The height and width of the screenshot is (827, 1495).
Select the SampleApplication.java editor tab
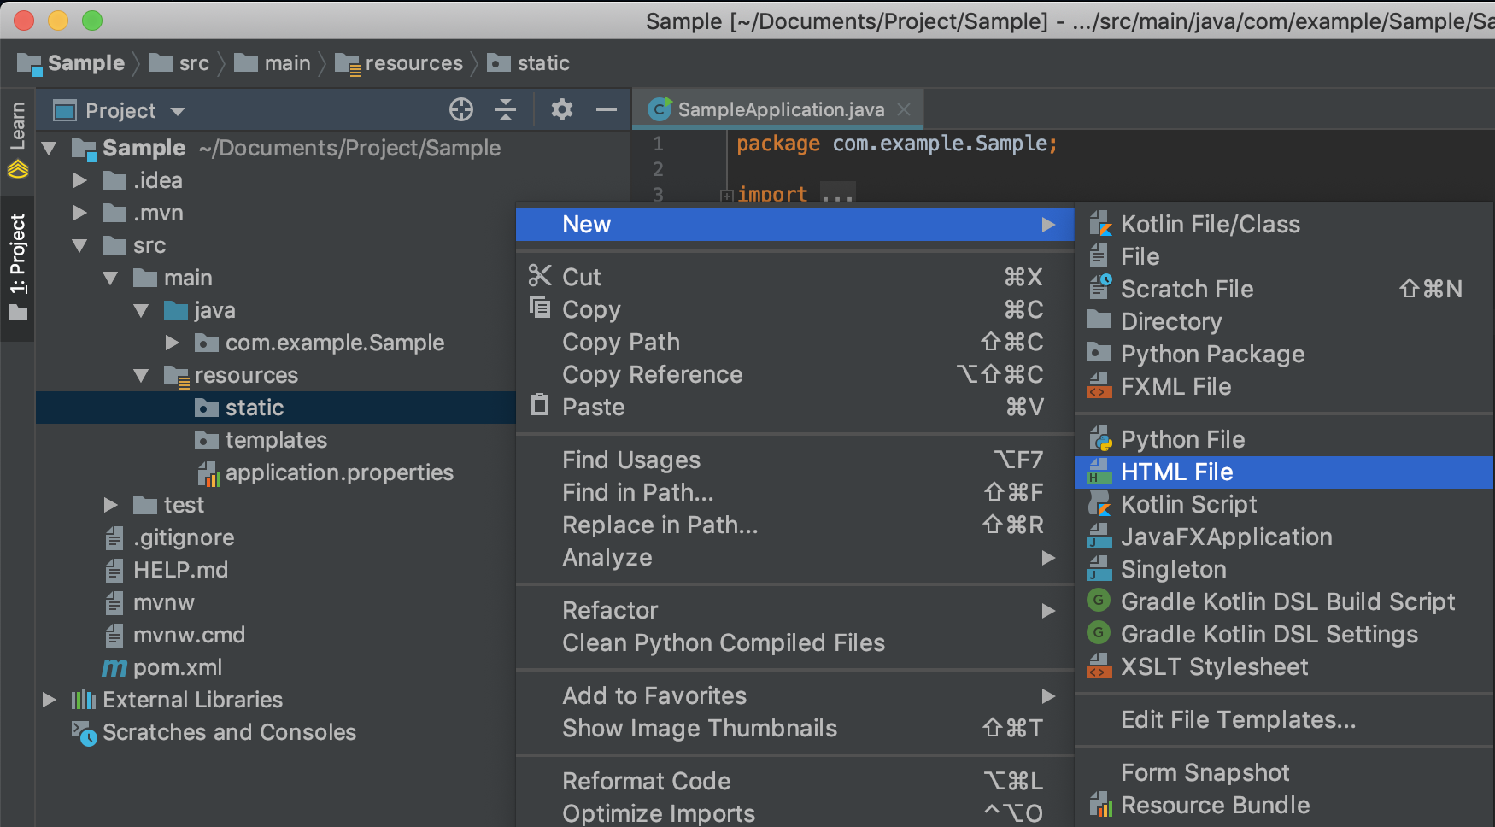point(779,109)
